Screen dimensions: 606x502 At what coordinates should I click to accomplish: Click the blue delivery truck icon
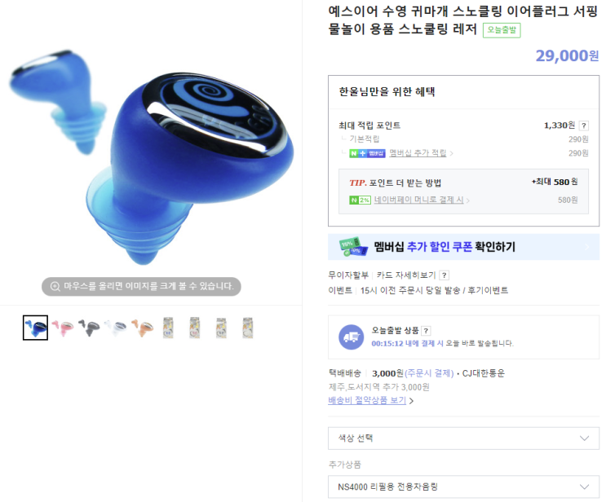(351, 337)
